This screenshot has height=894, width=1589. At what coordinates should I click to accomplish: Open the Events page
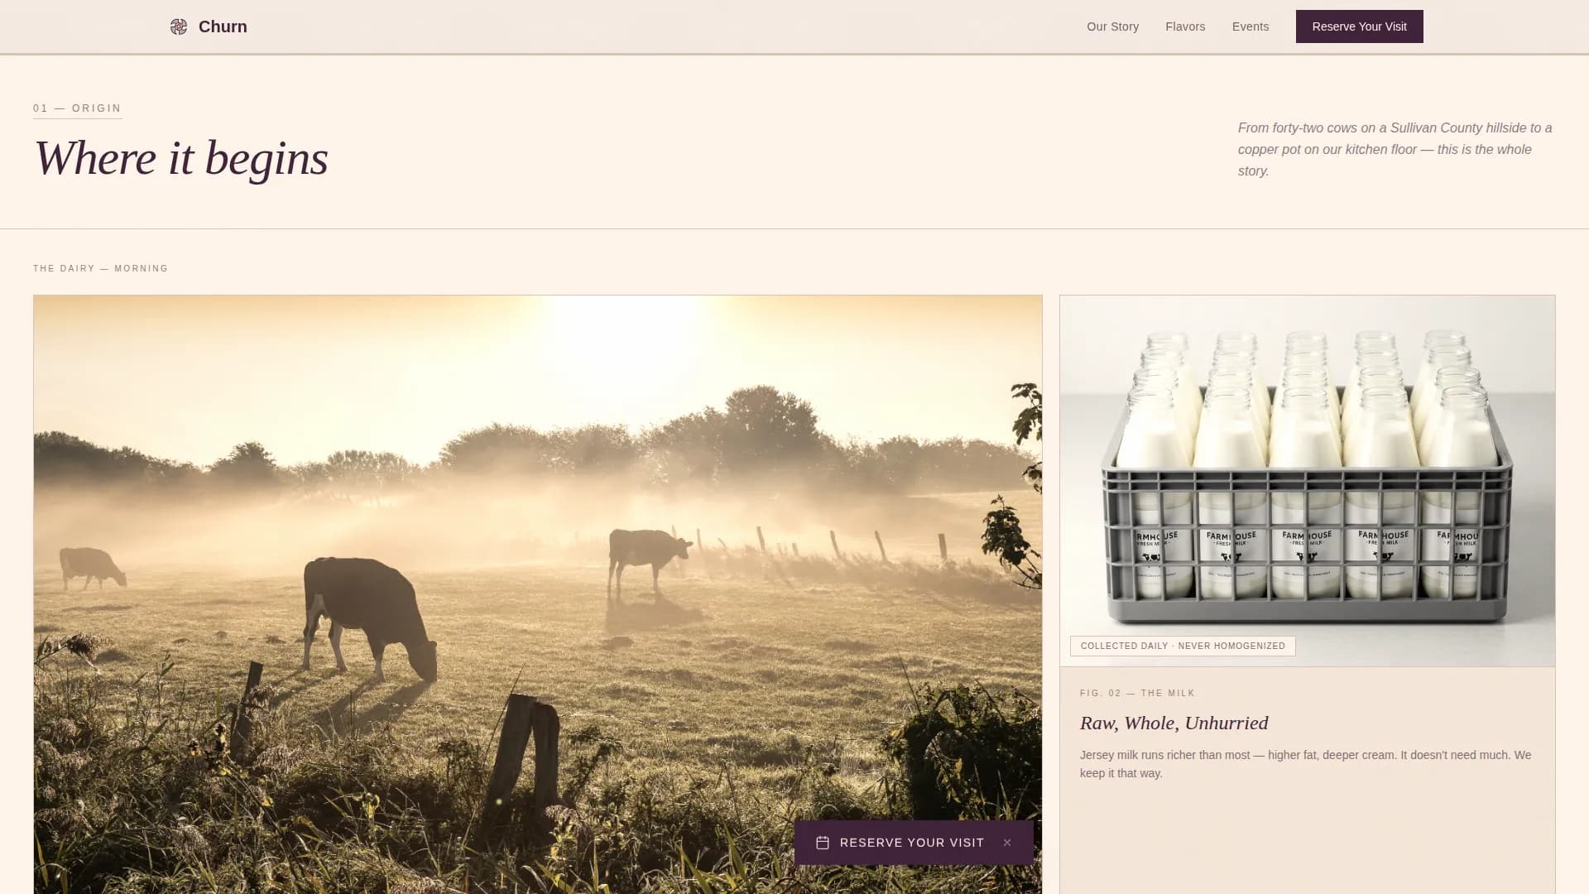[x=1250, y=26]
